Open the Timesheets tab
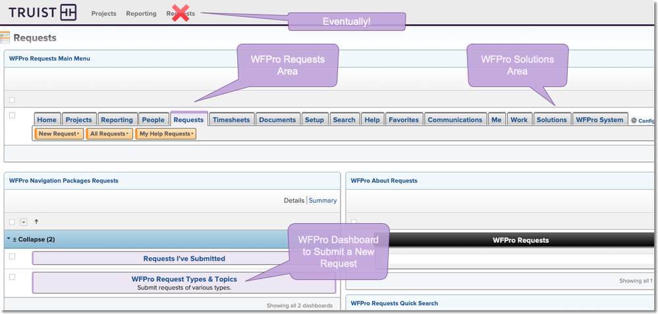The height and width of the screenshot is (314, 658). coord(231,120)
